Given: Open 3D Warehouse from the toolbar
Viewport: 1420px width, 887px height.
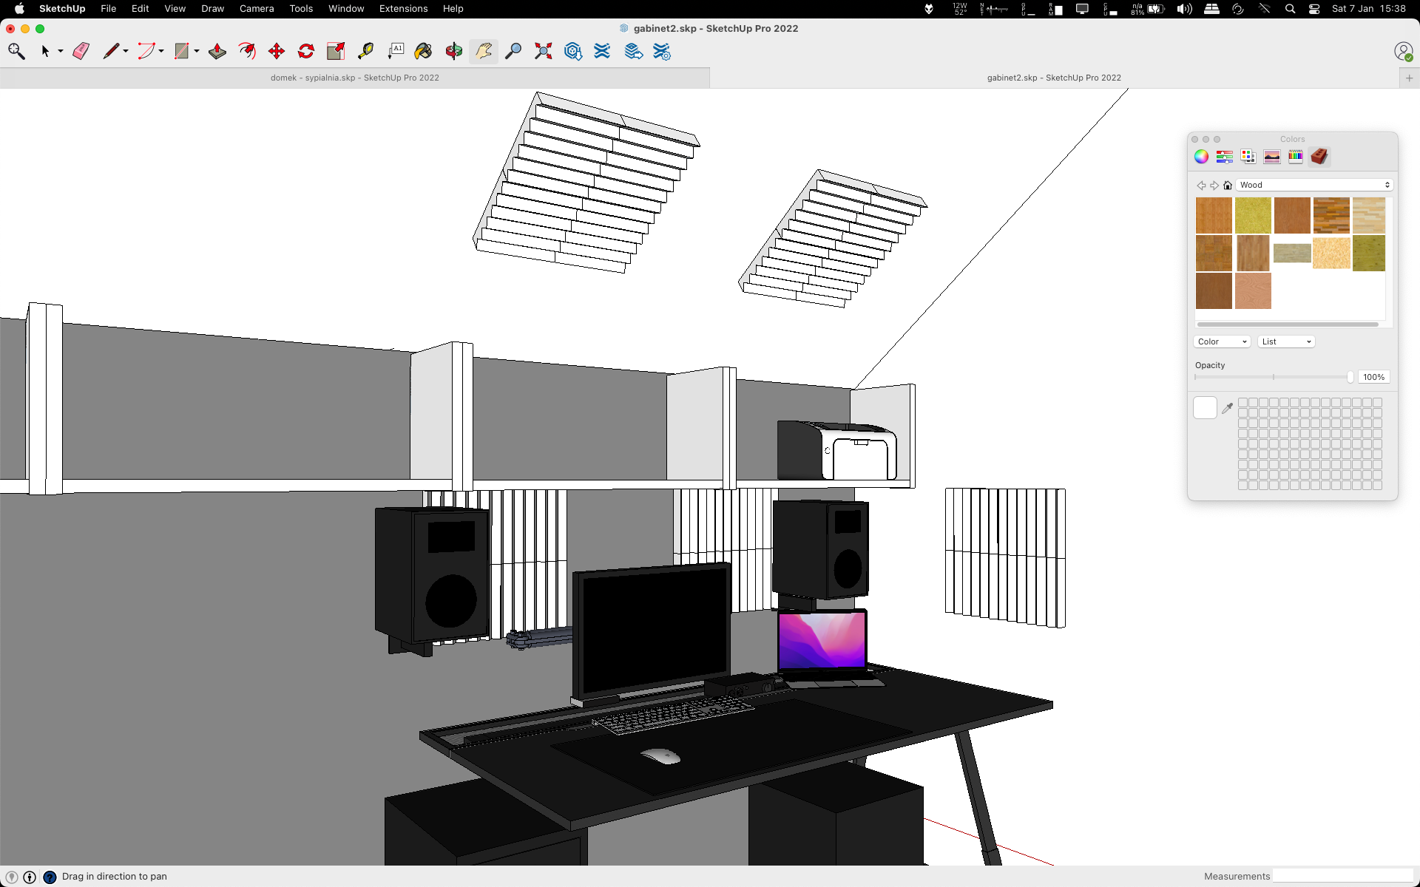Looking at the screenshot, I should (x=573, y=51).
